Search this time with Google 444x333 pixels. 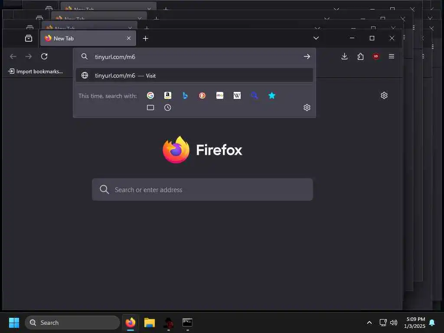coord(150,95)
